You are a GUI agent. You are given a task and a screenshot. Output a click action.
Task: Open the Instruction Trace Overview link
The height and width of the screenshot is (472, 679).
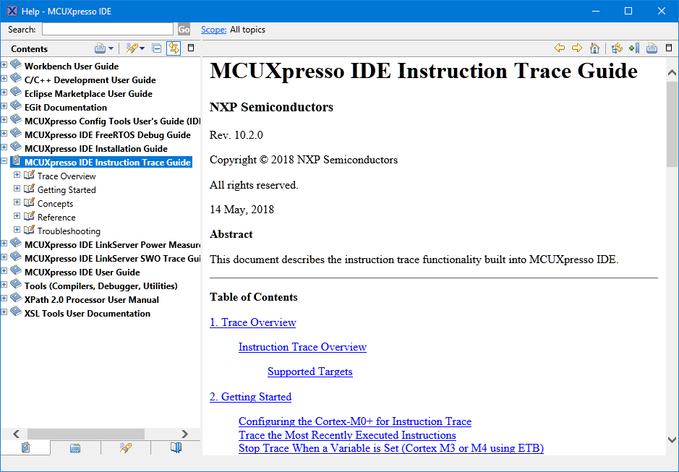302,347
